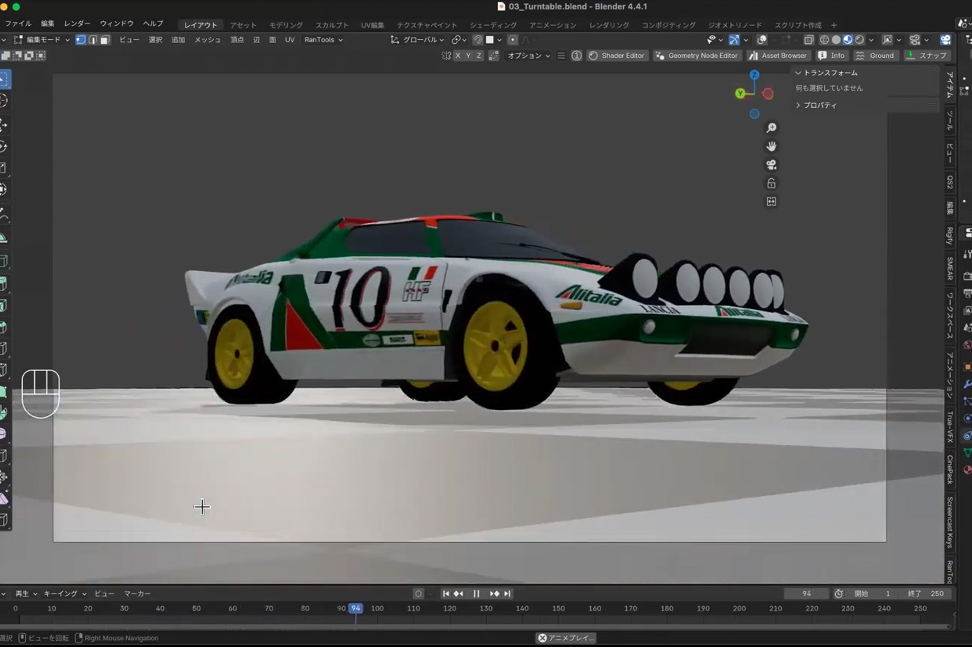Jump to the timeline end frame
972x647 pixels.
507,594
